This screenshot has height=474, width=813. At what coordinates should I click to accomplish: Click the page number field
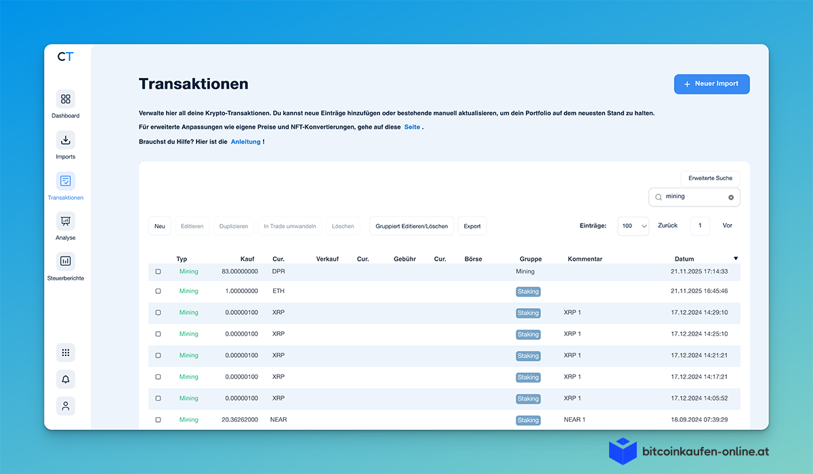pos(700,226)
